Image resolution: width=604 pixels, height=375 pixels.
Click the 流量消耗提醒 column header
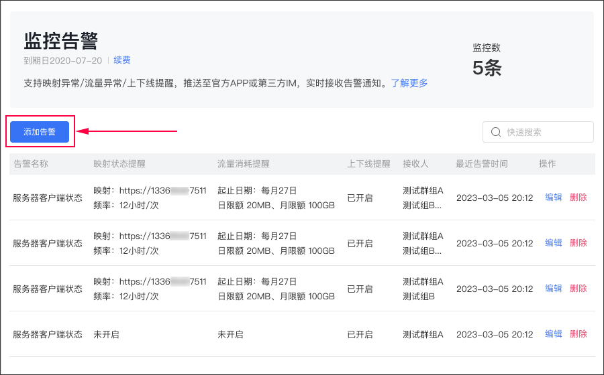click(x=244, y=163)
